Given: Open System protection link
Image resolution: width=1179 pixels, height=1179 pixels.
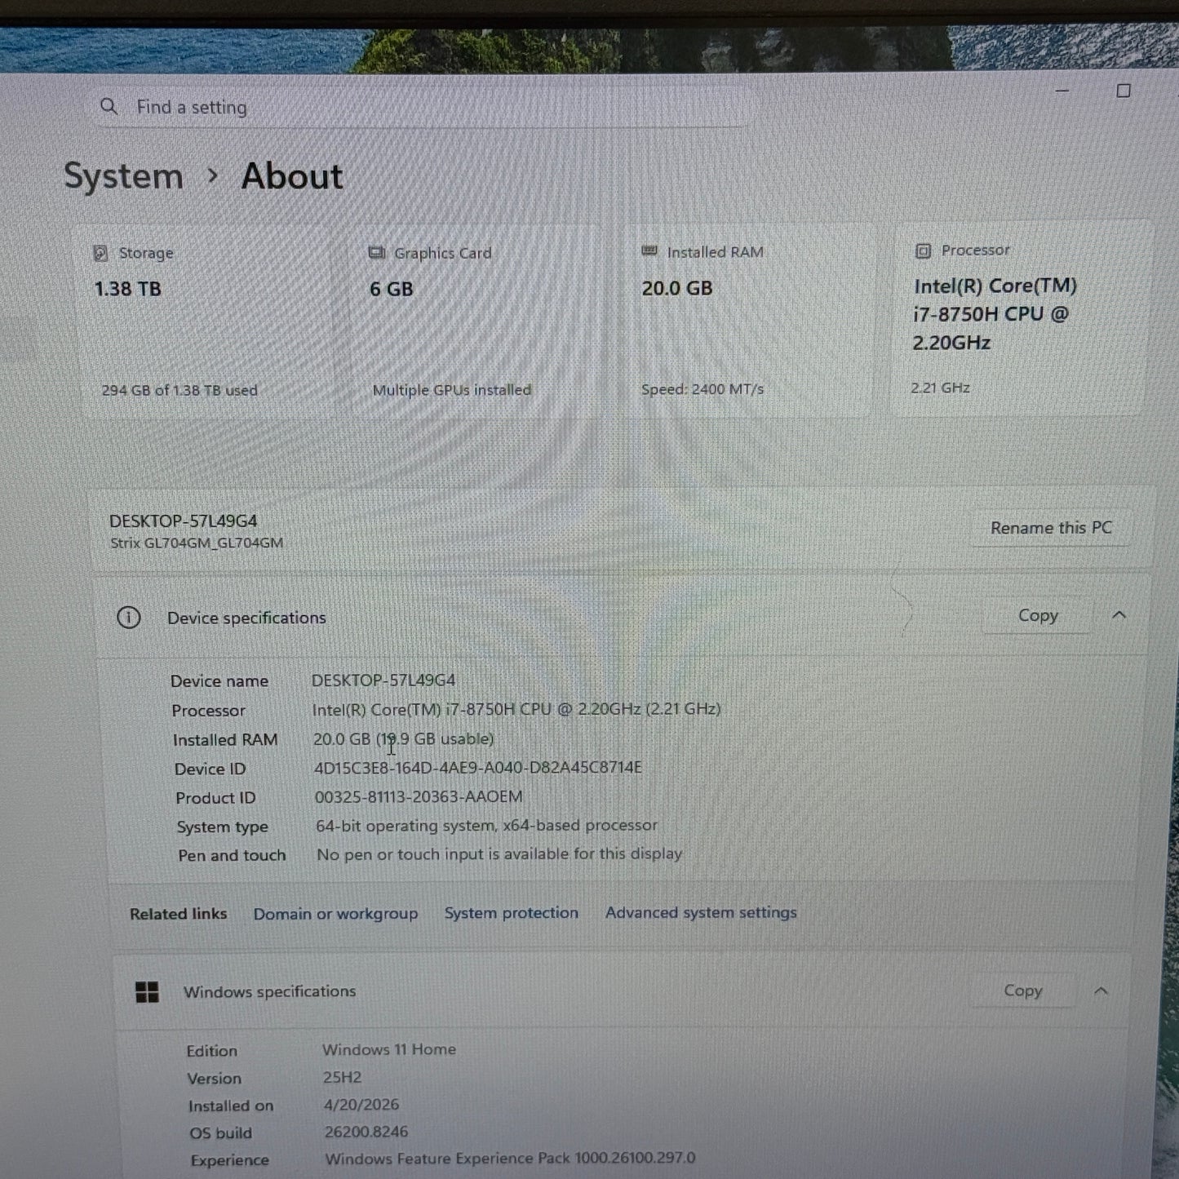Looking at the screenshot, I should (x=511, y=913).
